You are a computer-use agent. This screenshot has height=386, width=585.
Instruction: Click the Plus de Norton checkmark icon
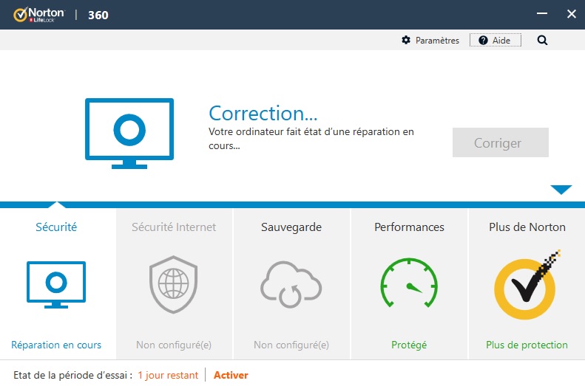[526, 285]
